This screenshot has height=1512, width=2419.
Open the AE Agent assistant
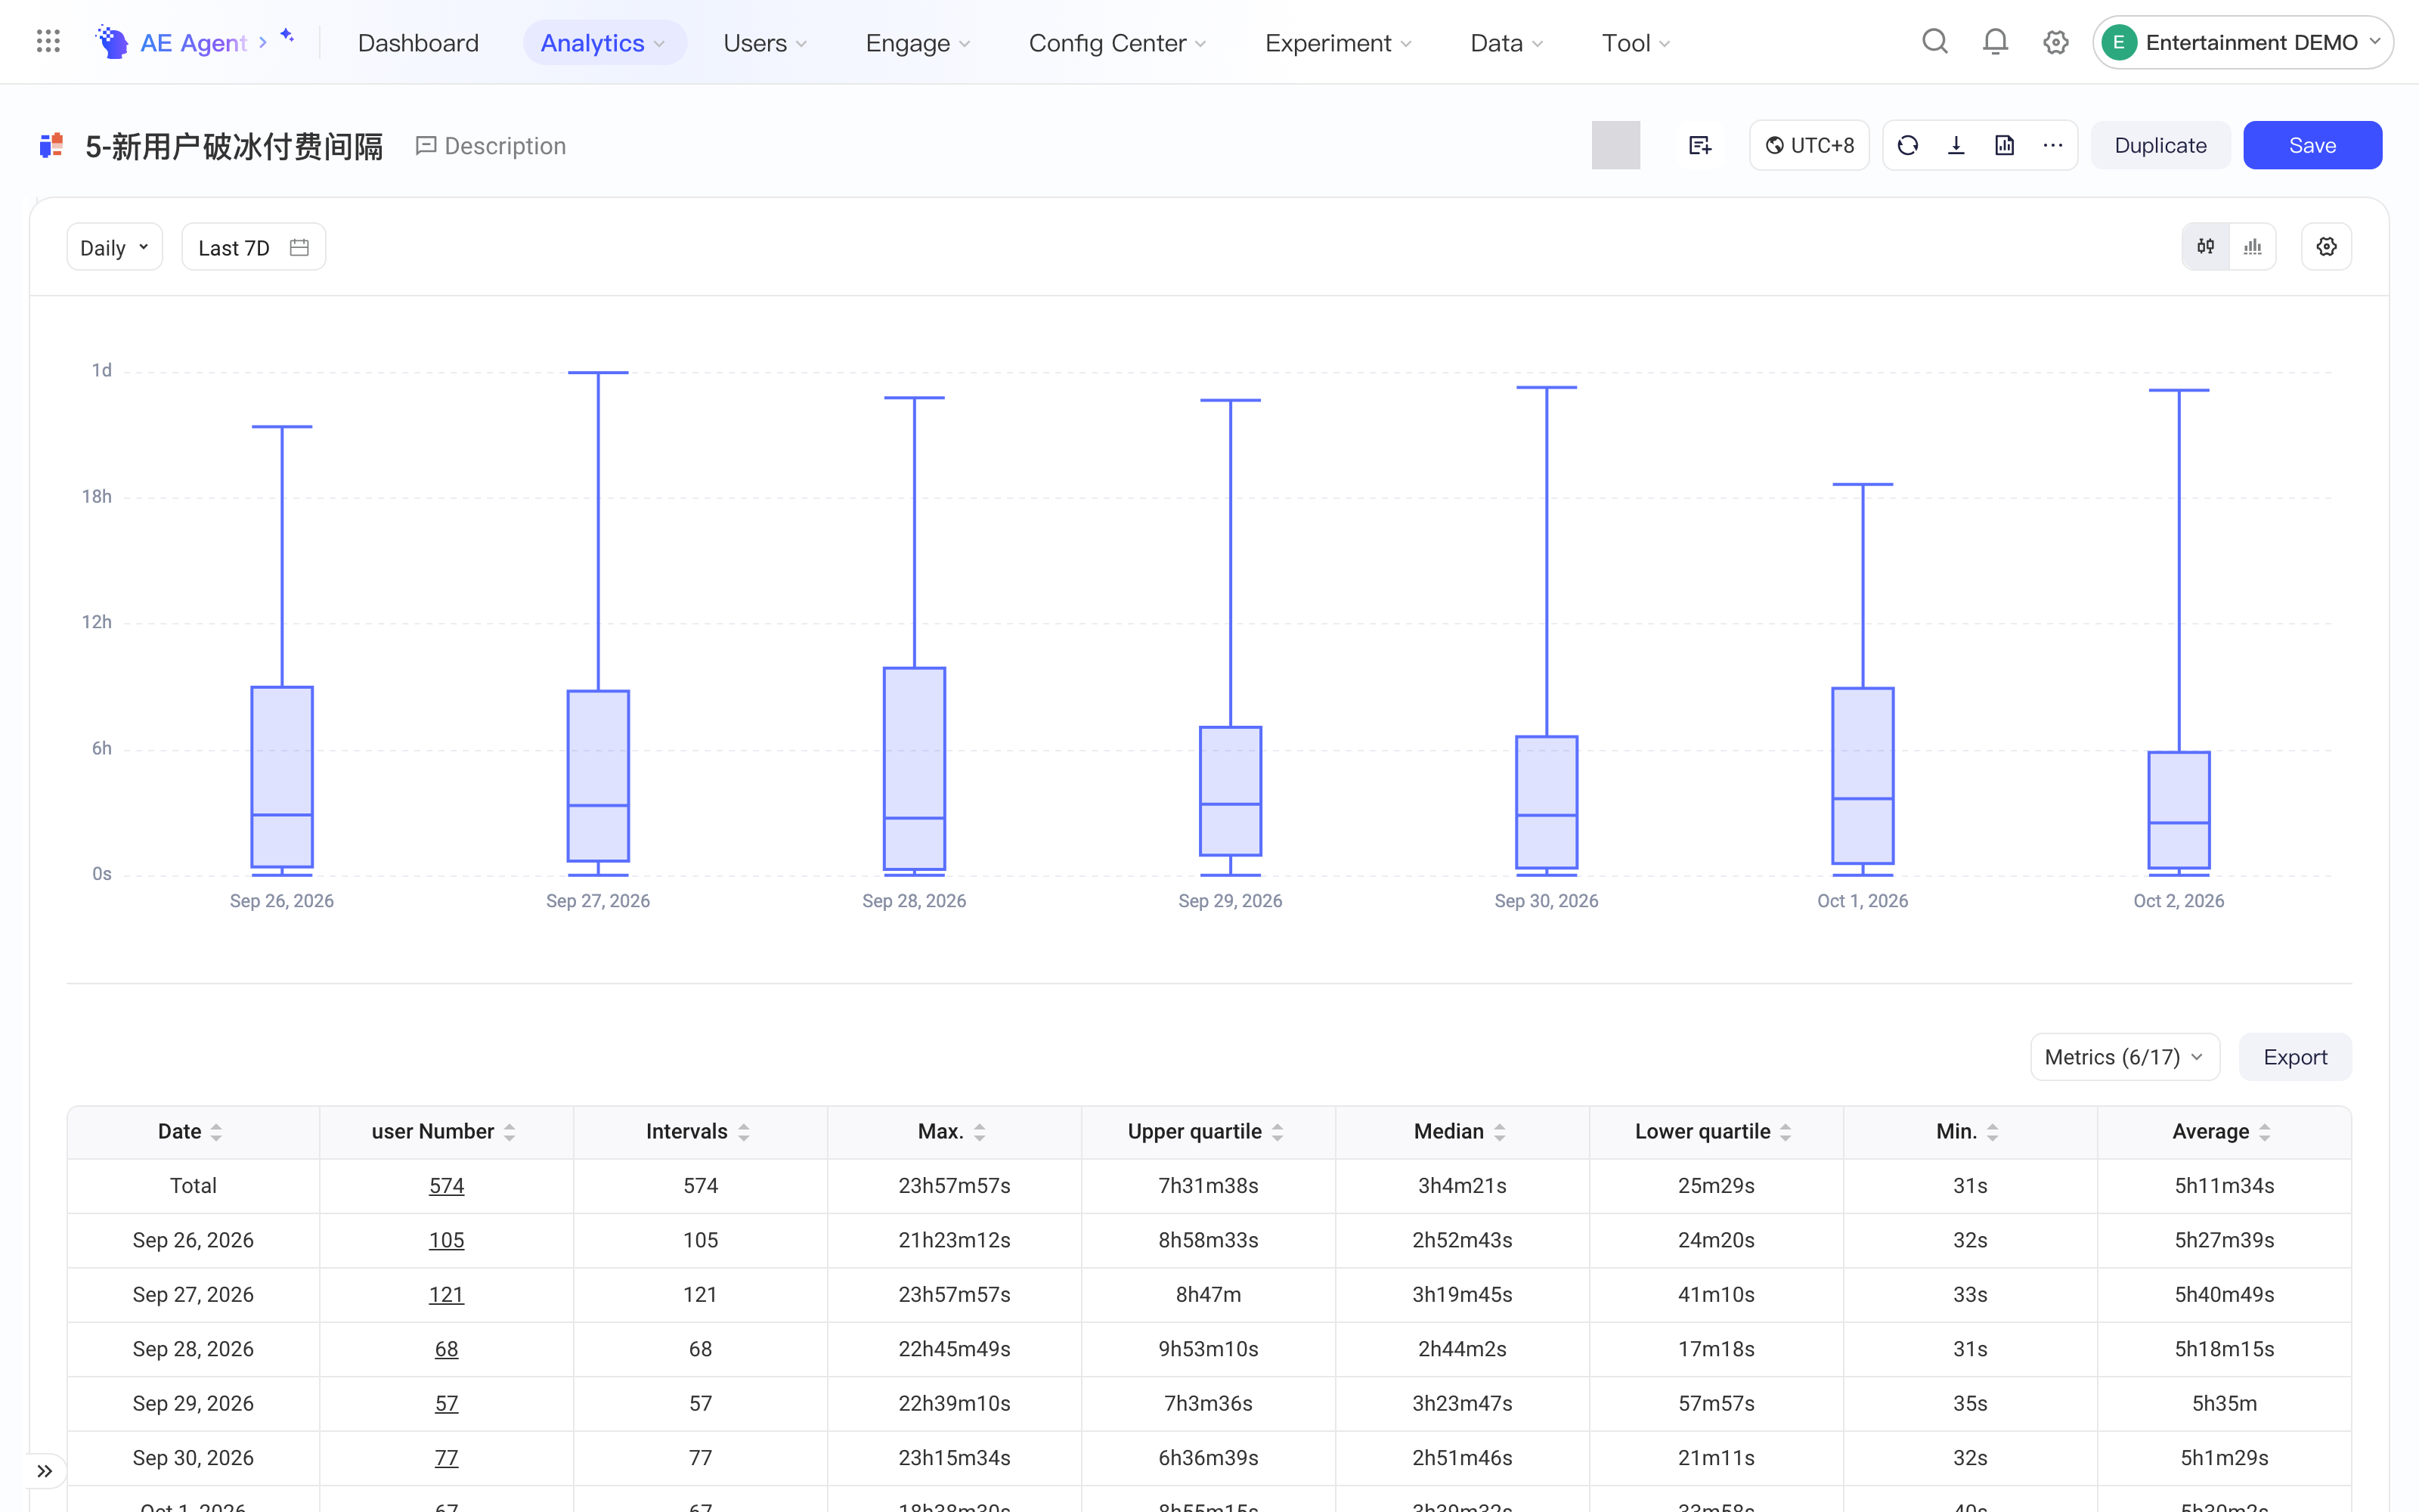195,42
